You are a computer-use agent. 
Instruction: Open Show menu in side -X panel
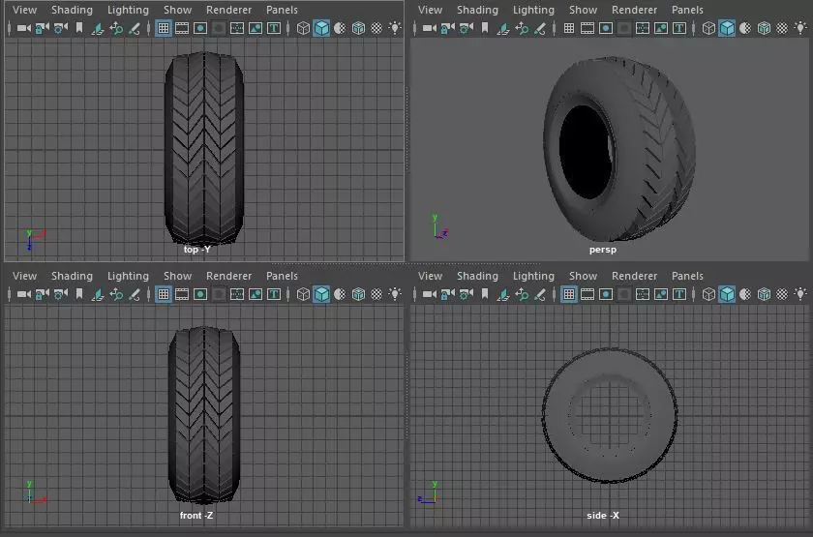[584, 276]
